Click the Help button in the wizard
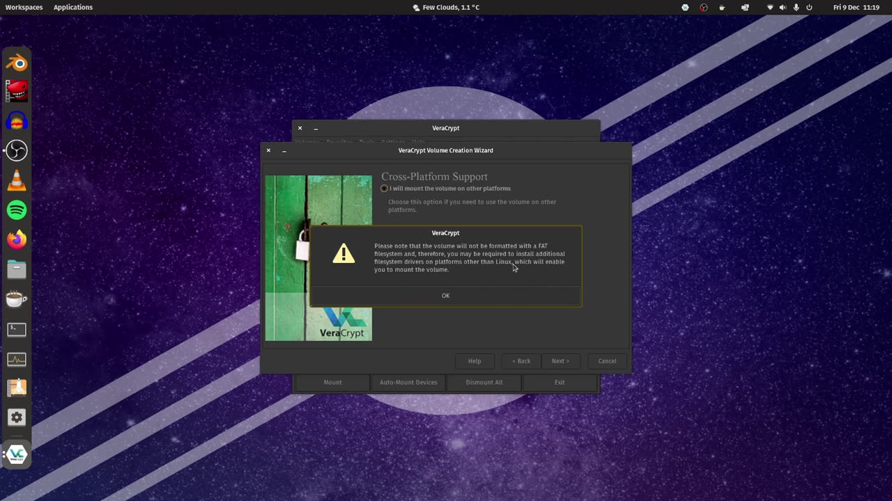This screenshot has height=501, width=892. point(475,361)
